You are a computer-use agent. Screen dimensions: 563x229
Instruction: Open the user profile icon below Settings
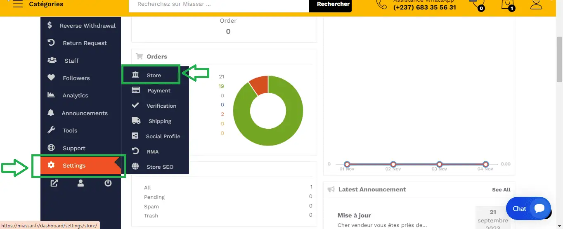(80, 183)
